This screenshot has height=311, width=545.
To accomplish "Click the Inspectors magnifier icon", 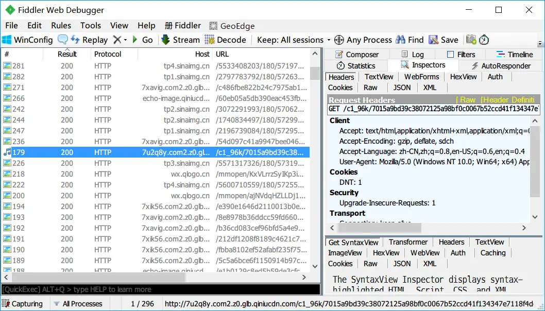I will tap(404, 65).
